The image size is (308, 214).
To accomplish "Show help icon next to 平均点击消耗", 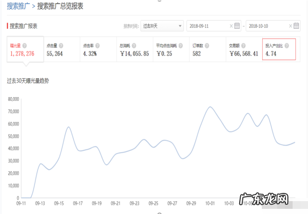I will (181, 46).
